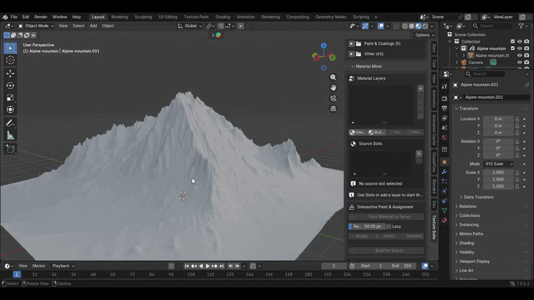The height and width of the screenshot is (300, 534).
Task: Click frame 1 playhead marker in timeline
Action: (17, 275)
